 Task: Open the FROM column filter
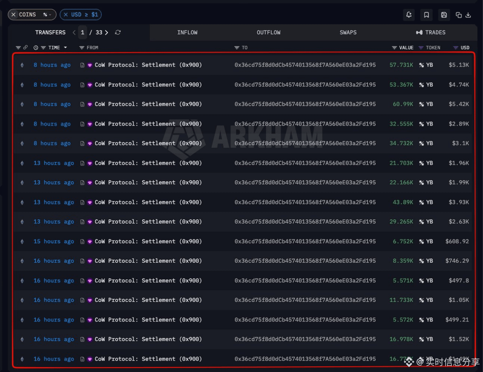point(82,47)
